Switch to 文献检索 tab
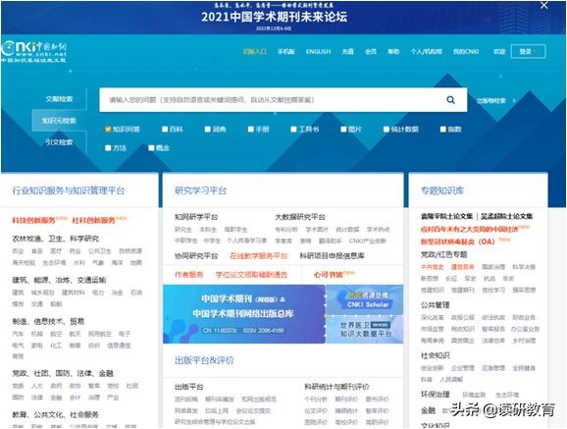Image resolution: width=567 pixels, height=429 pixels. pos(59,99)
